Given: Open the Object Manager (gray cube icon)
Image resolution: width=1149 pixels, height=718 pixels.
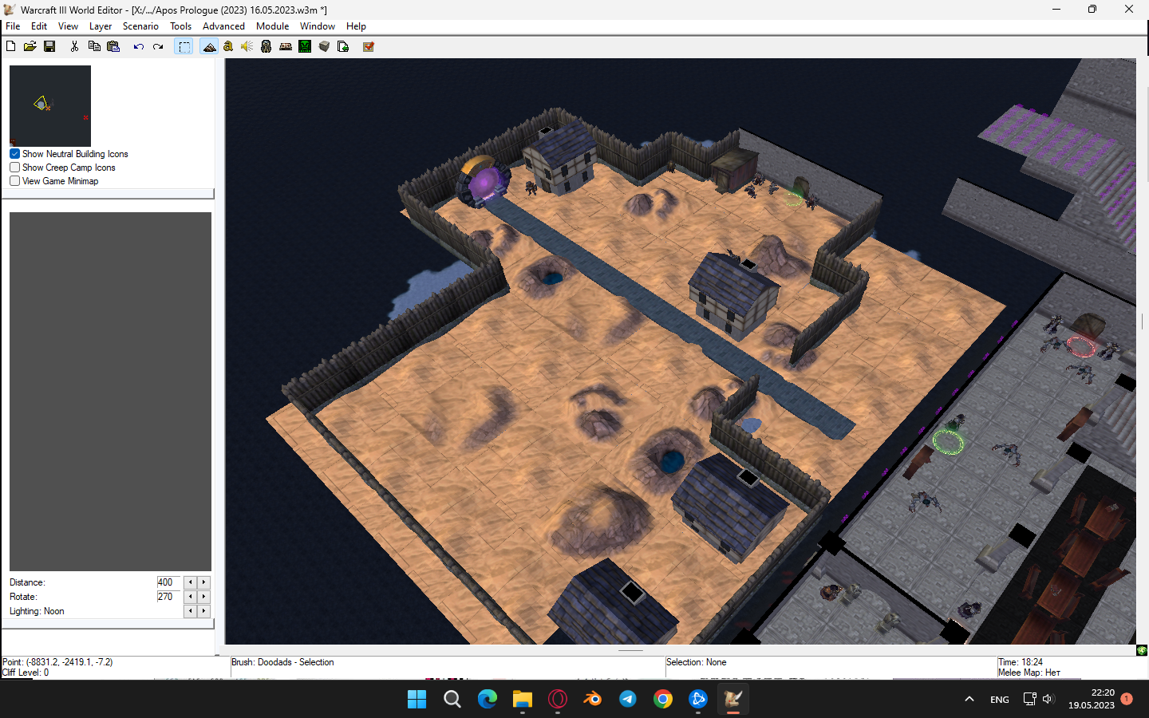Looking at the screenshot, I should coord(324,46).
